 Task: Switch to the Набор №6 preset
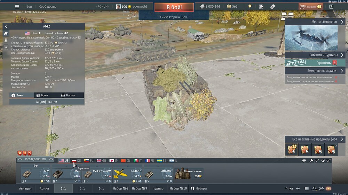[x=120, y=188]
